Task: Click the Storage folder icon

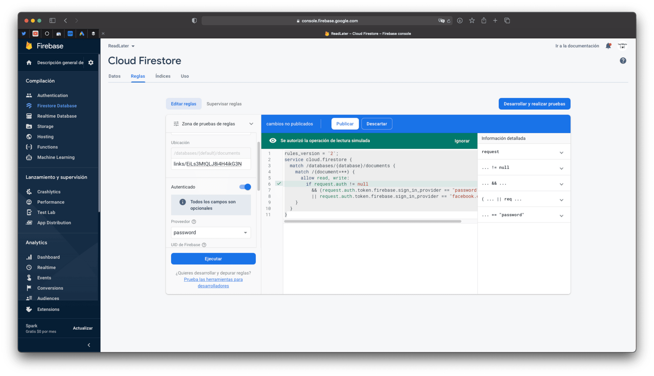Action: (29, 126)
